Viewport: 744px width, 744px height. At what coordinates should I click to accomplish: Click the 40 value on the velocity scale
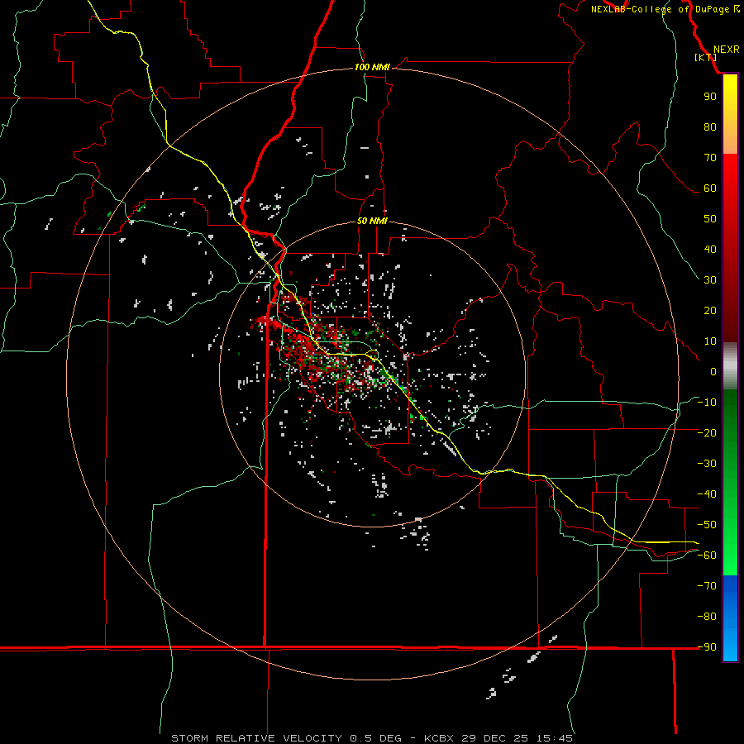coord(710,249)
